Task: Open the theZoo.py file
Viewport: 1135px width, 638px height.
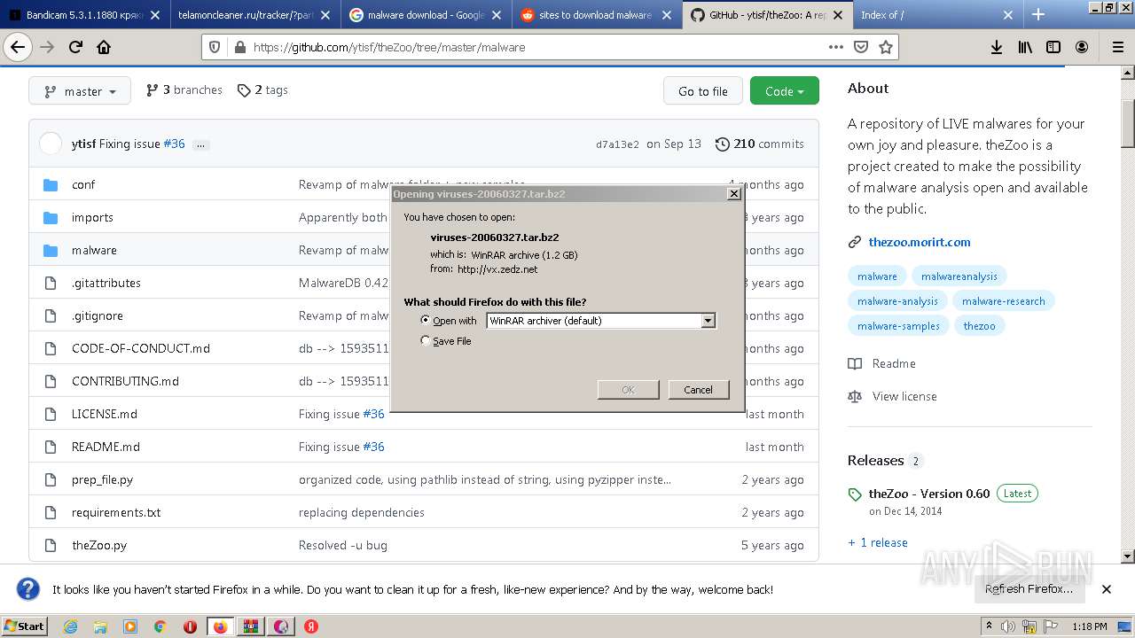Action: (99, 545)
